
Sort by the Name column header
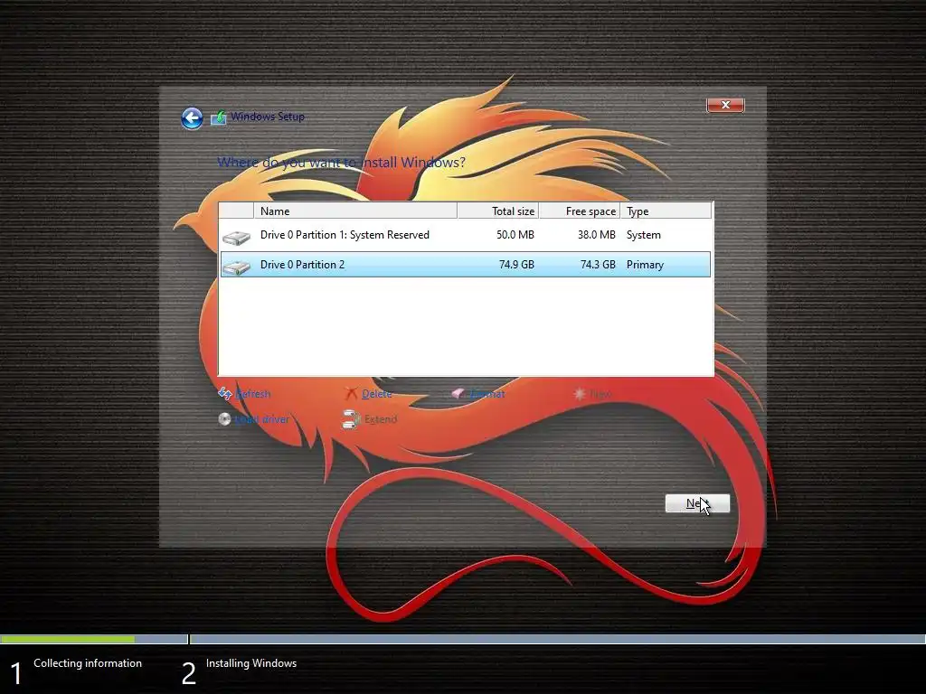(x=354, y=211)
